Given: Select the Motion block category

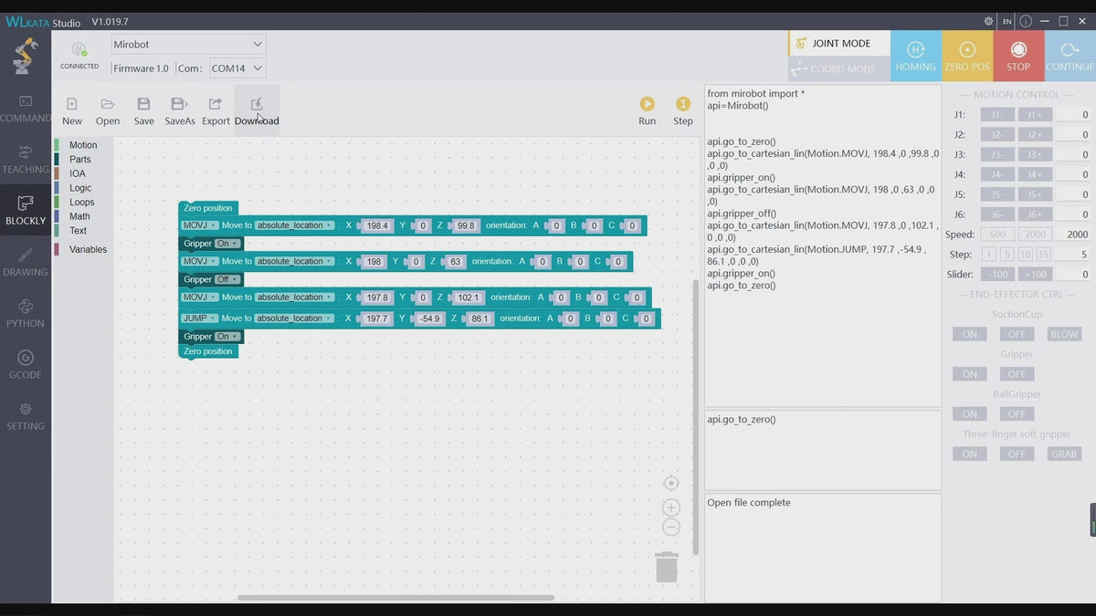Looking at the screenshot, I should click(x=82, y=145).
